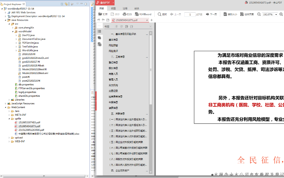Maximize the Project Explorer view

[x=86, y=4]
